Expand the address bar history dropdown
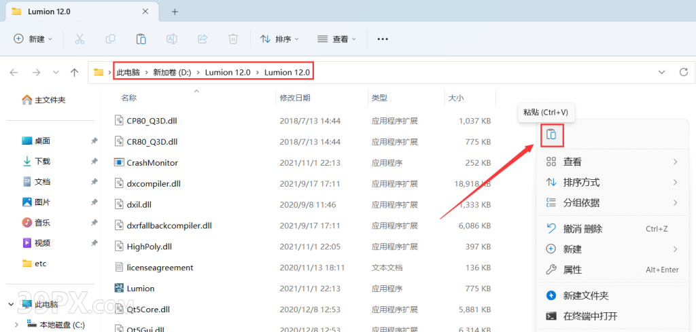Viewport: 696px width, 332px height. 662,72
